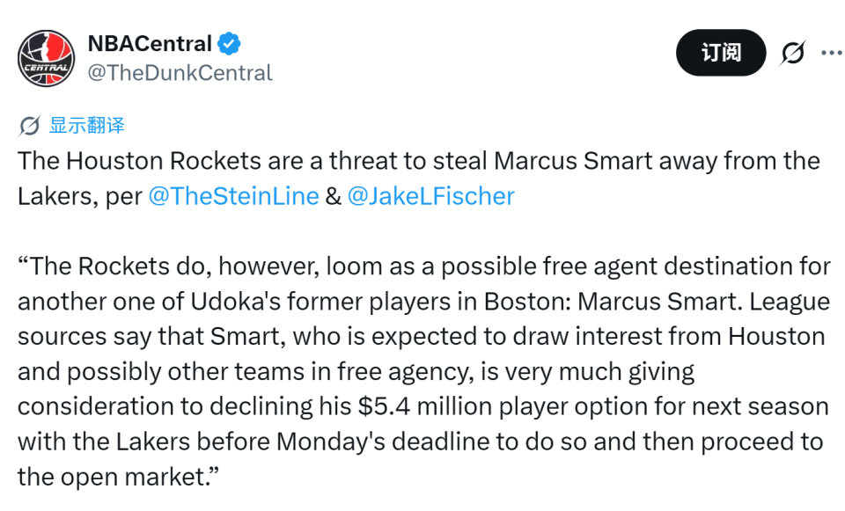Click Grok icon left of 显示翻译
The height and width of the screenshot is (511, 845).
tap(29, 126)
